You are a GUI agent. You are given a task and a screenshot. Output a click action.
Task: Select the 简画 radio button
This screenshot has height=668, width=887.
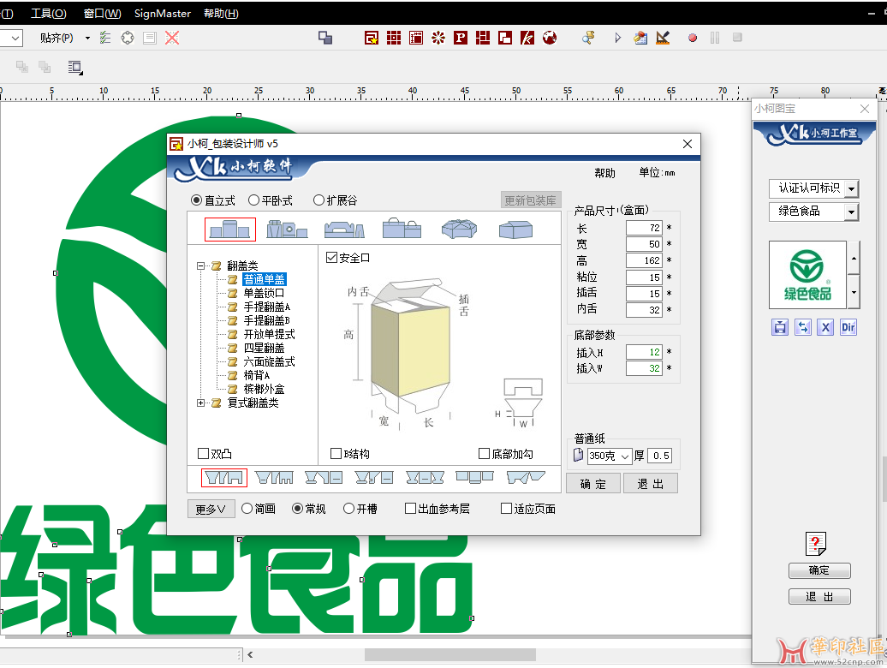[x=247, y=509]
